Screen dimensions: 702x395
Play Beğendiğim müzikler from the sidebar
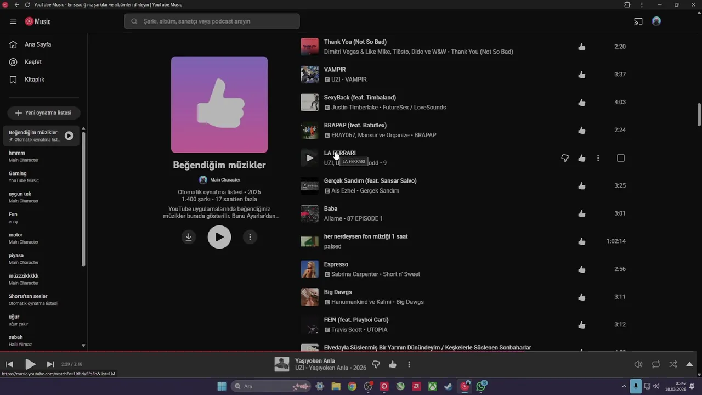[x=69, y=136]
